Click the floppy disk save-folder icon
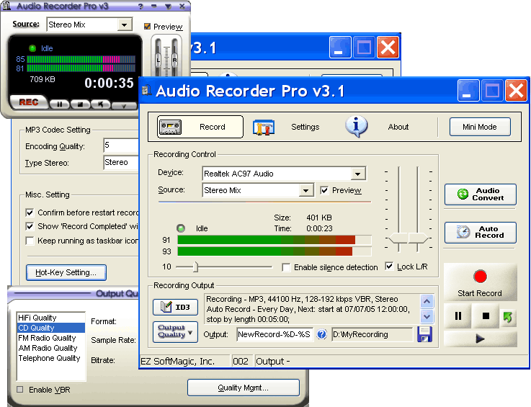Screen dimensions: 531x407 424,334
